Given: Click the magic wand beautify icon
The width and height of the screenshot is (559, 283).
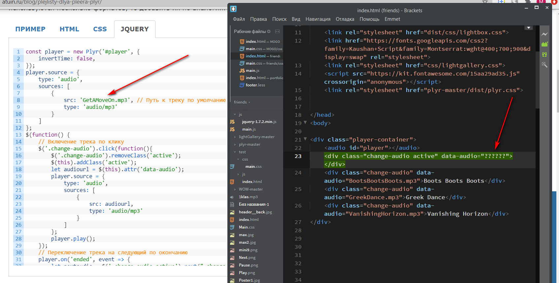Looking at the screenshot, I should tap(544, 65).
